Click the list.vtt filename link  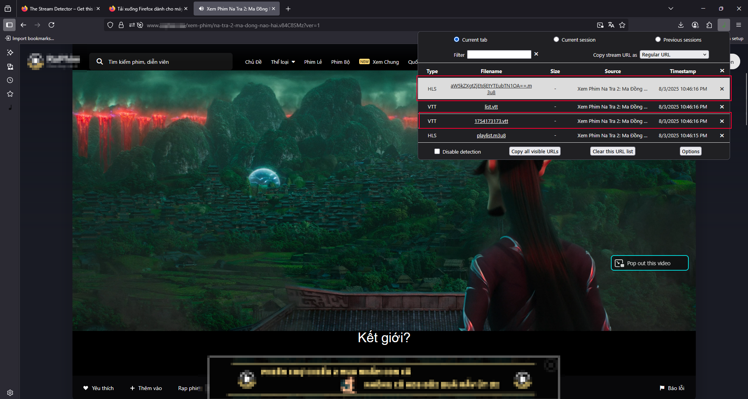tap(491, 107)
